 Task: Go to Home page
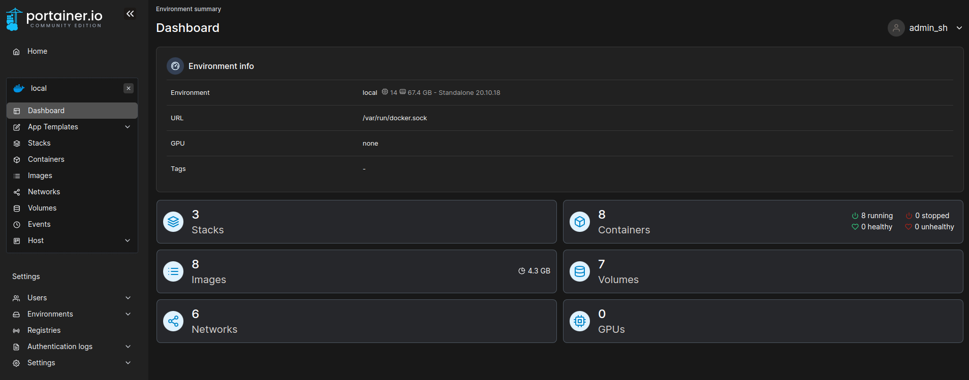(37, 51)
